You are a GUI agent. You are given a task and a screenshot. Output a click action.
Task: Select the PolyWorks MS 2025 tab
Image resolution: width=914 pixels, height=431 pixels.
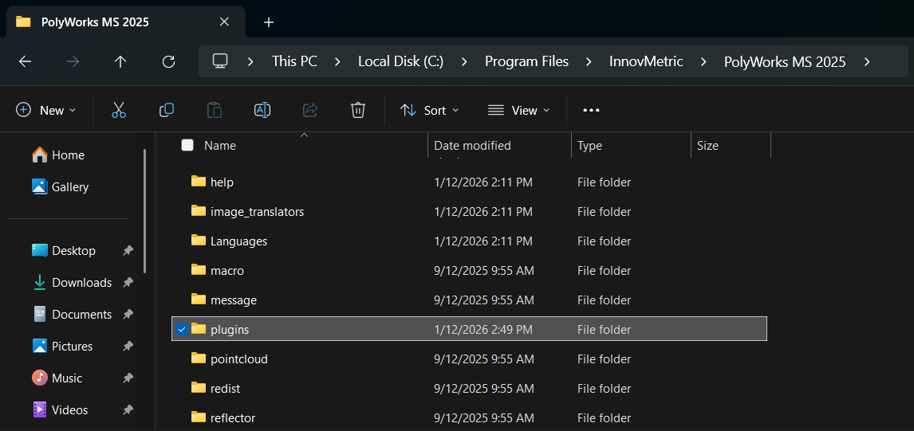124,22
